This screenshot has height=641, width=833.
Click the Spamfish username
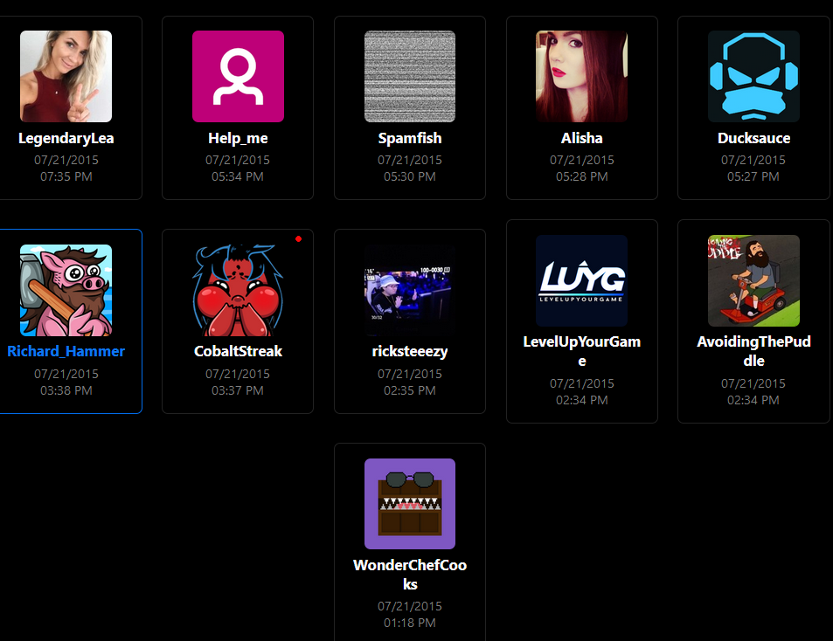410,139
